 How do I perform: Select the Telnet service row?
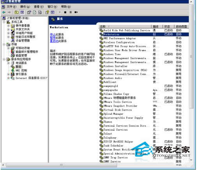point(144,134)
